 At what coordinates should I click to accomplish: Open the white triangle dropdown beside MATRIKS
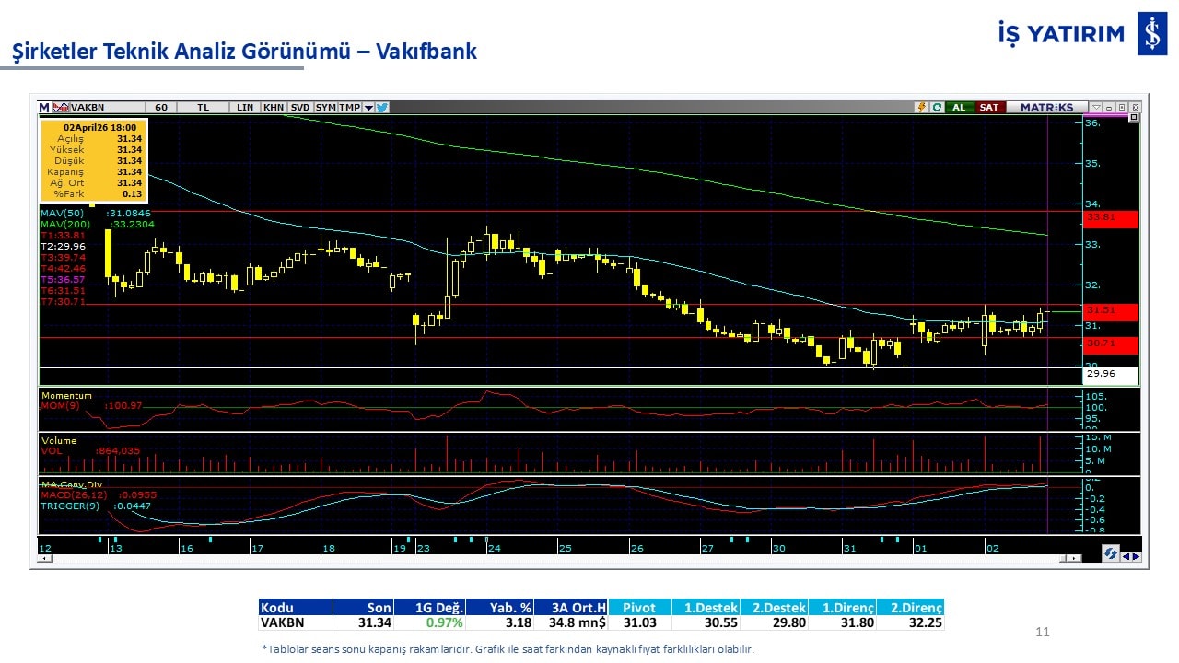click(1095, 108)
